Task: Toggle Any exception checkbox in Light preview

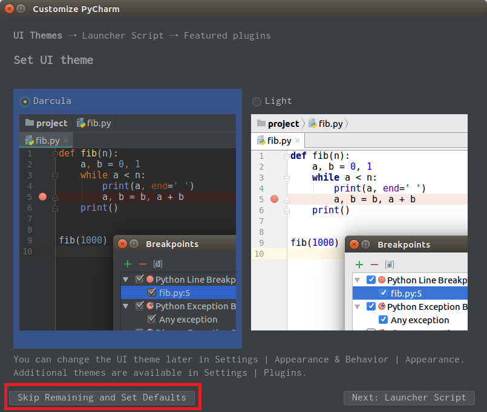Action: (x=384, y=320)
